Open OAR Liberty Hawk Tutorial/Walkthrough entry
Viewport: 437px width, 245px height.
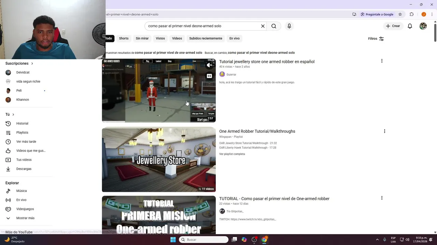click(248, 148)
